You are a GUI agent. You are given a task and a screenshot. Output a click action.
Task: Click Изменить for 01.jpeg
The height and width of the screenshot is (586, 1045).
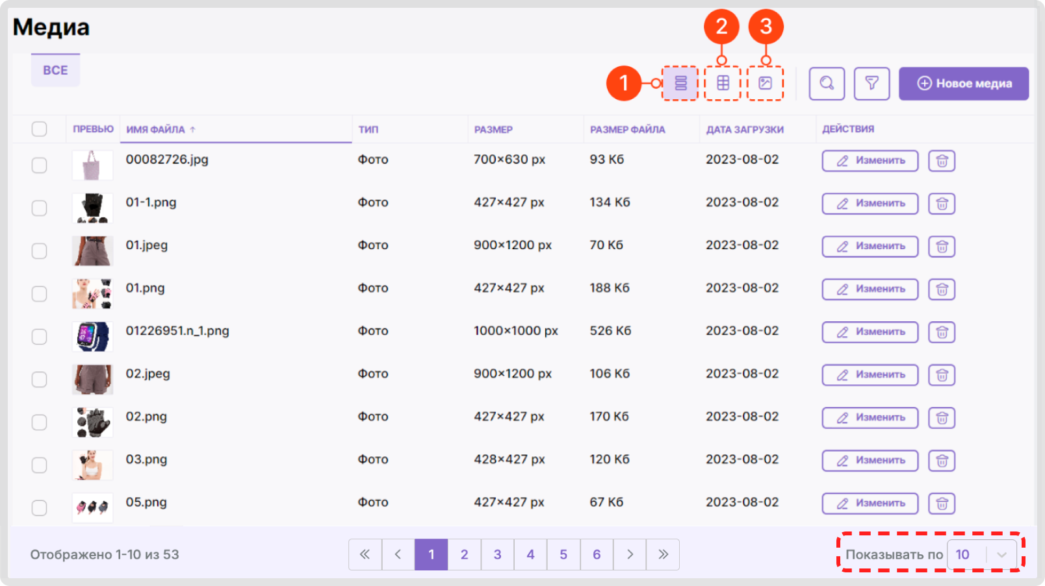[870, 246]
